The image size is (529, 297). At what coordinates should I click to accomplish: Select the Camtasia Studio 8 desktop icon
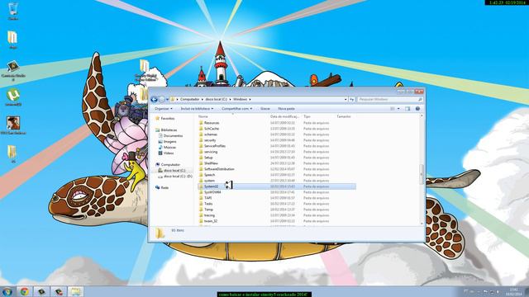click(x=13, y=71)
